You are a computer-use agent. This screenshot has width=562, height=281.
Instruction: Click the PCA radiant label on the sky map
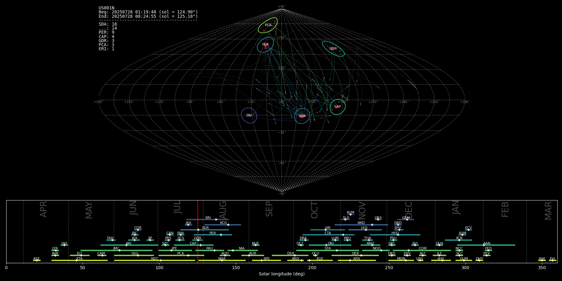tap(268, 25)
